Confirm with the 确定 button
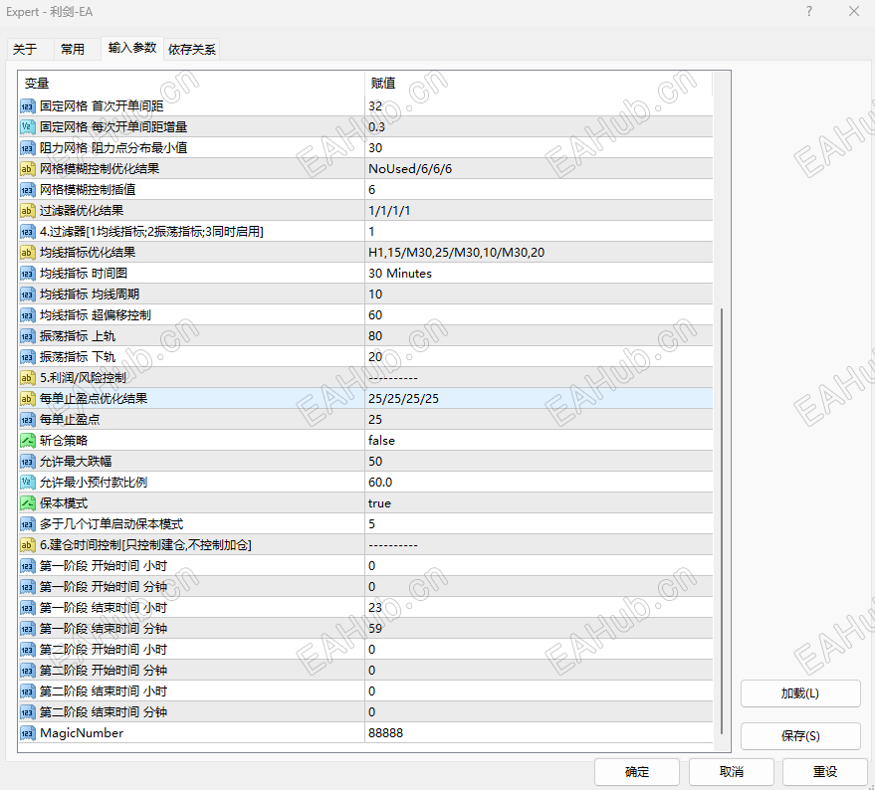 (637, 771)
